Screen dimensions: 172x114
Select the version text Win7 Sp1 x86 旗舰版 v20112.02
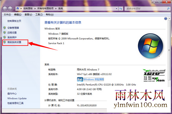tap(94, 74)
